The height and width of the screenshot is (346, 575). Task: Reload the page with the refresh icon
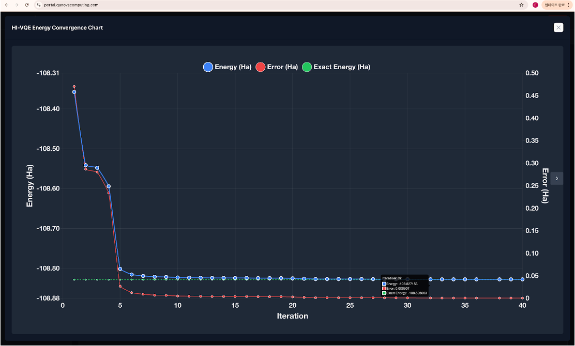(x=27, y=5)
